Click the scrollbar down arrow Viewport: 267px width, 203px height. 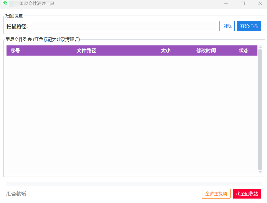(x=260, y=172)
